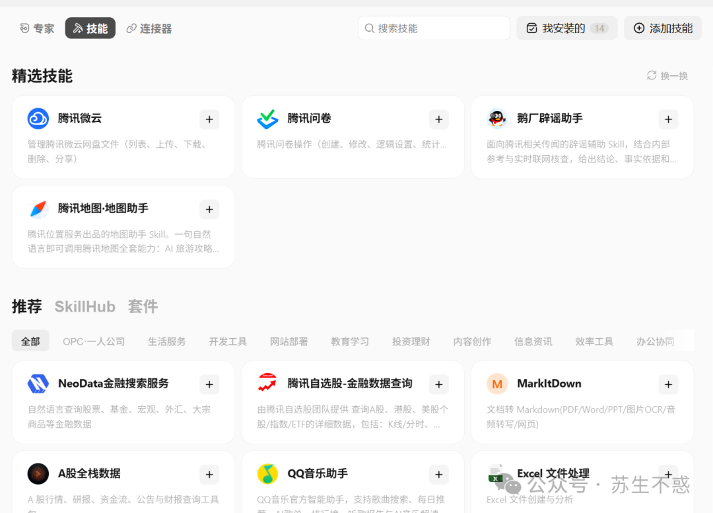The image size is (713, 513).
Task: Open the 套件 section tab
Action: 143,306
